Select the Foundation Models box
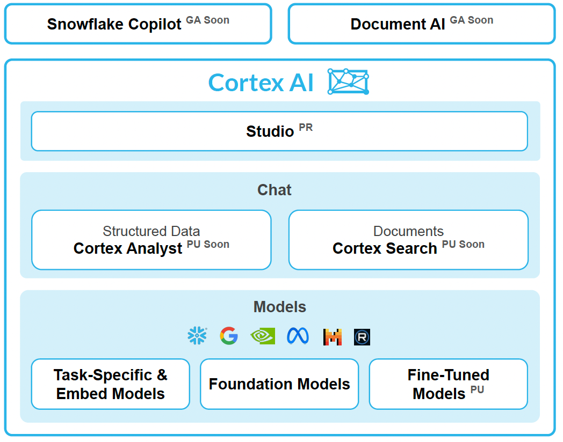563x442 pixels. coord(279,384)
